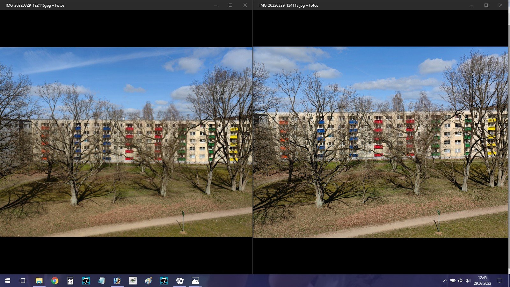Minimize the IMG_20220329_122446.jpg Fotos window
510x287 pixels.
(x=216, y=5)
